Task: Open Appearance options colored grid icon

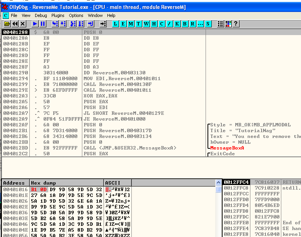Action: pos(228,24)
